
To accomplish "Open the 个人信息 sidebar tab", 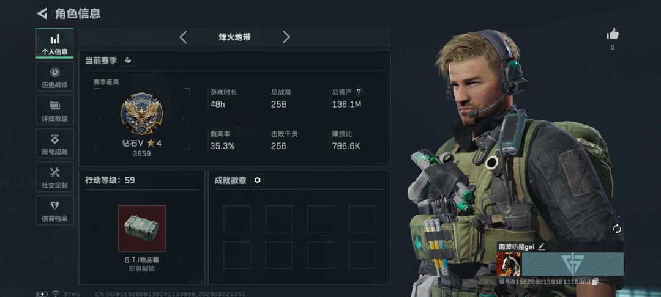I will click(55, 43).
